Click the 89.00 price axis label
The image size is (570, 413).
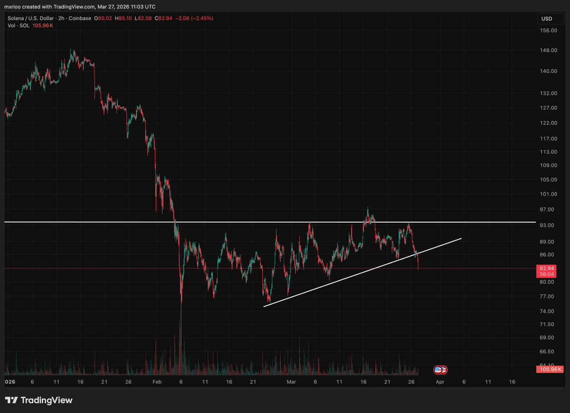tap(547, 241)
